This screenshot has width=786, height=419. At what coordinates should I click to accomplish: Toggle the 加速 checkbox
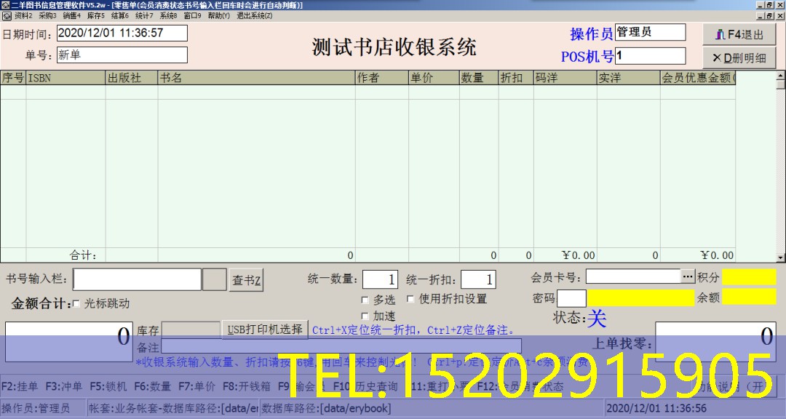point(365,316)
